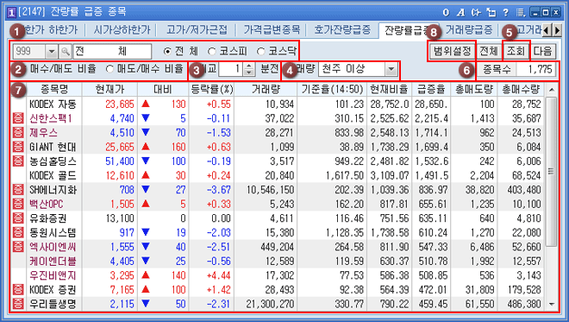Select the 매도/매수 비율 radio option
This screenshot has height=322, width=569.
pos(109,69)
